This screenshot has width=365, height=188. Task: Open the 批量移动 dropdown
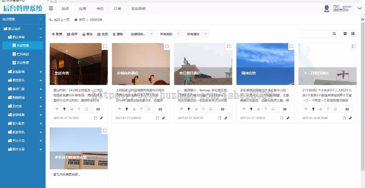coord(142,34)
